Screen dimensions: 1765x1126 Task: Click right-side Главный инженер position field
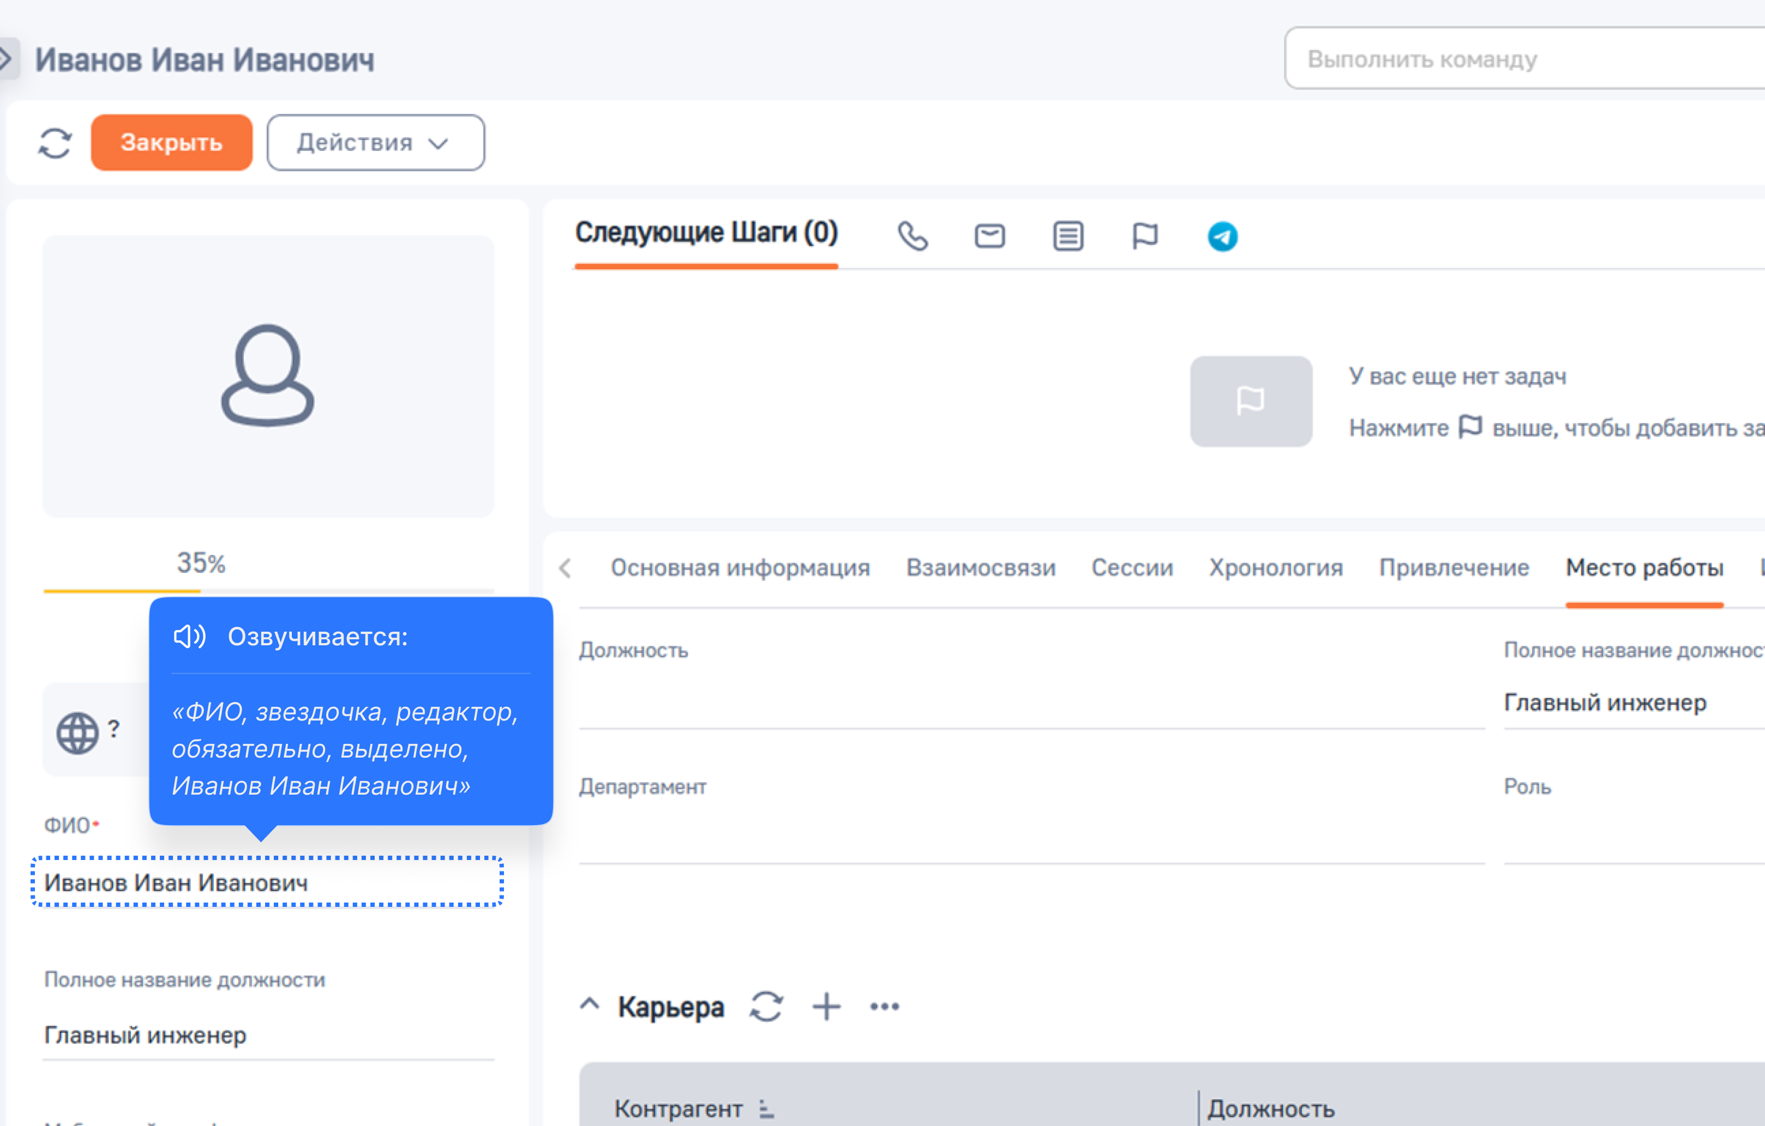(x=1635, y=703)
